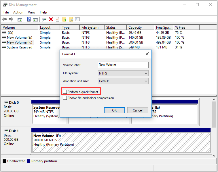Click the properties checkmark sheet icon
The width and height of the screenshot is (218, 172).
click(58, 19)
